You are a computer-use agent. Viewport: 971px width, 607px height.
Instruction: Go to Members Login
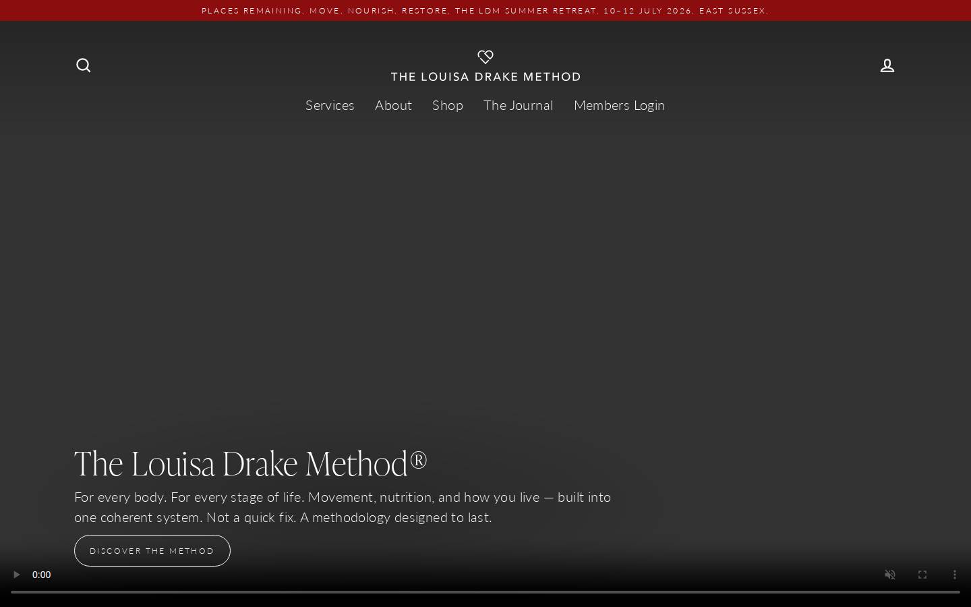[x=619, y=105]
